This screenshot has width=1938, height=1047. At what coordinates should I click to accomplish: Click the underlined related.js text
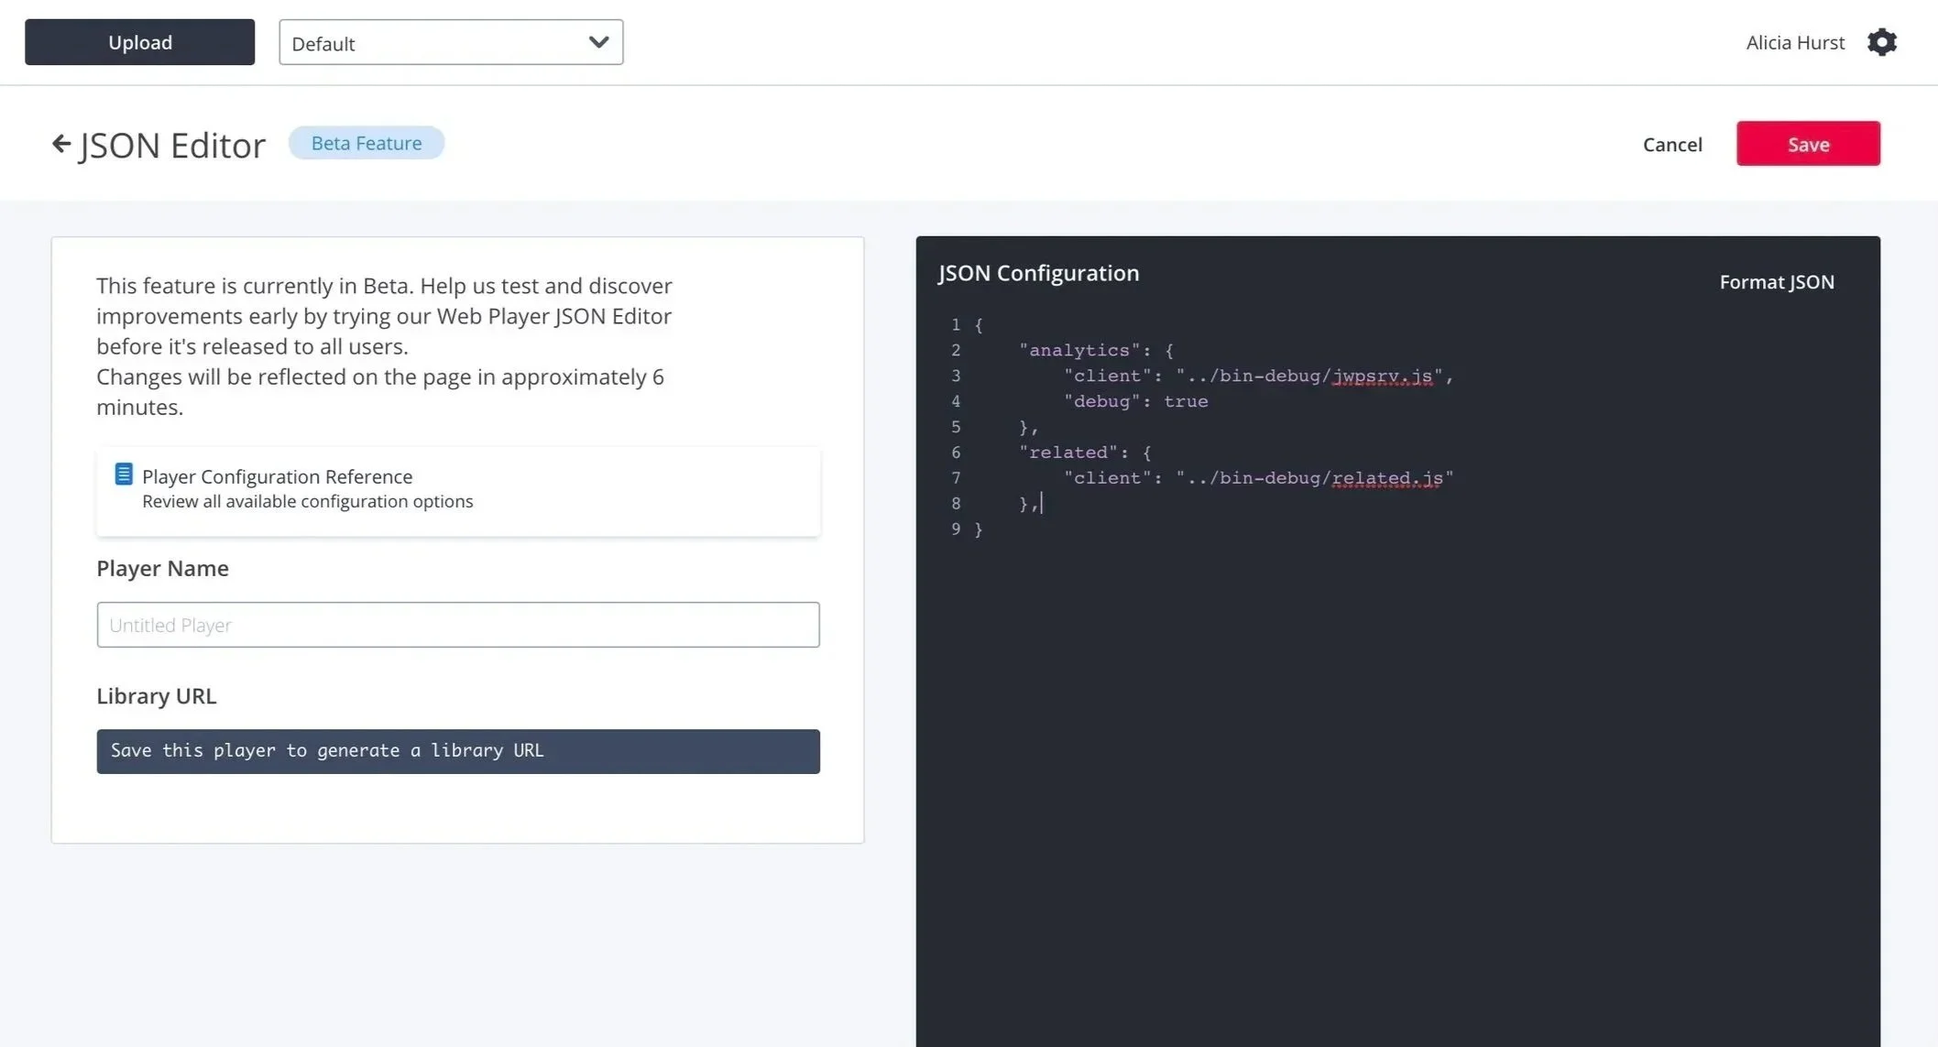pos(1387,478)
